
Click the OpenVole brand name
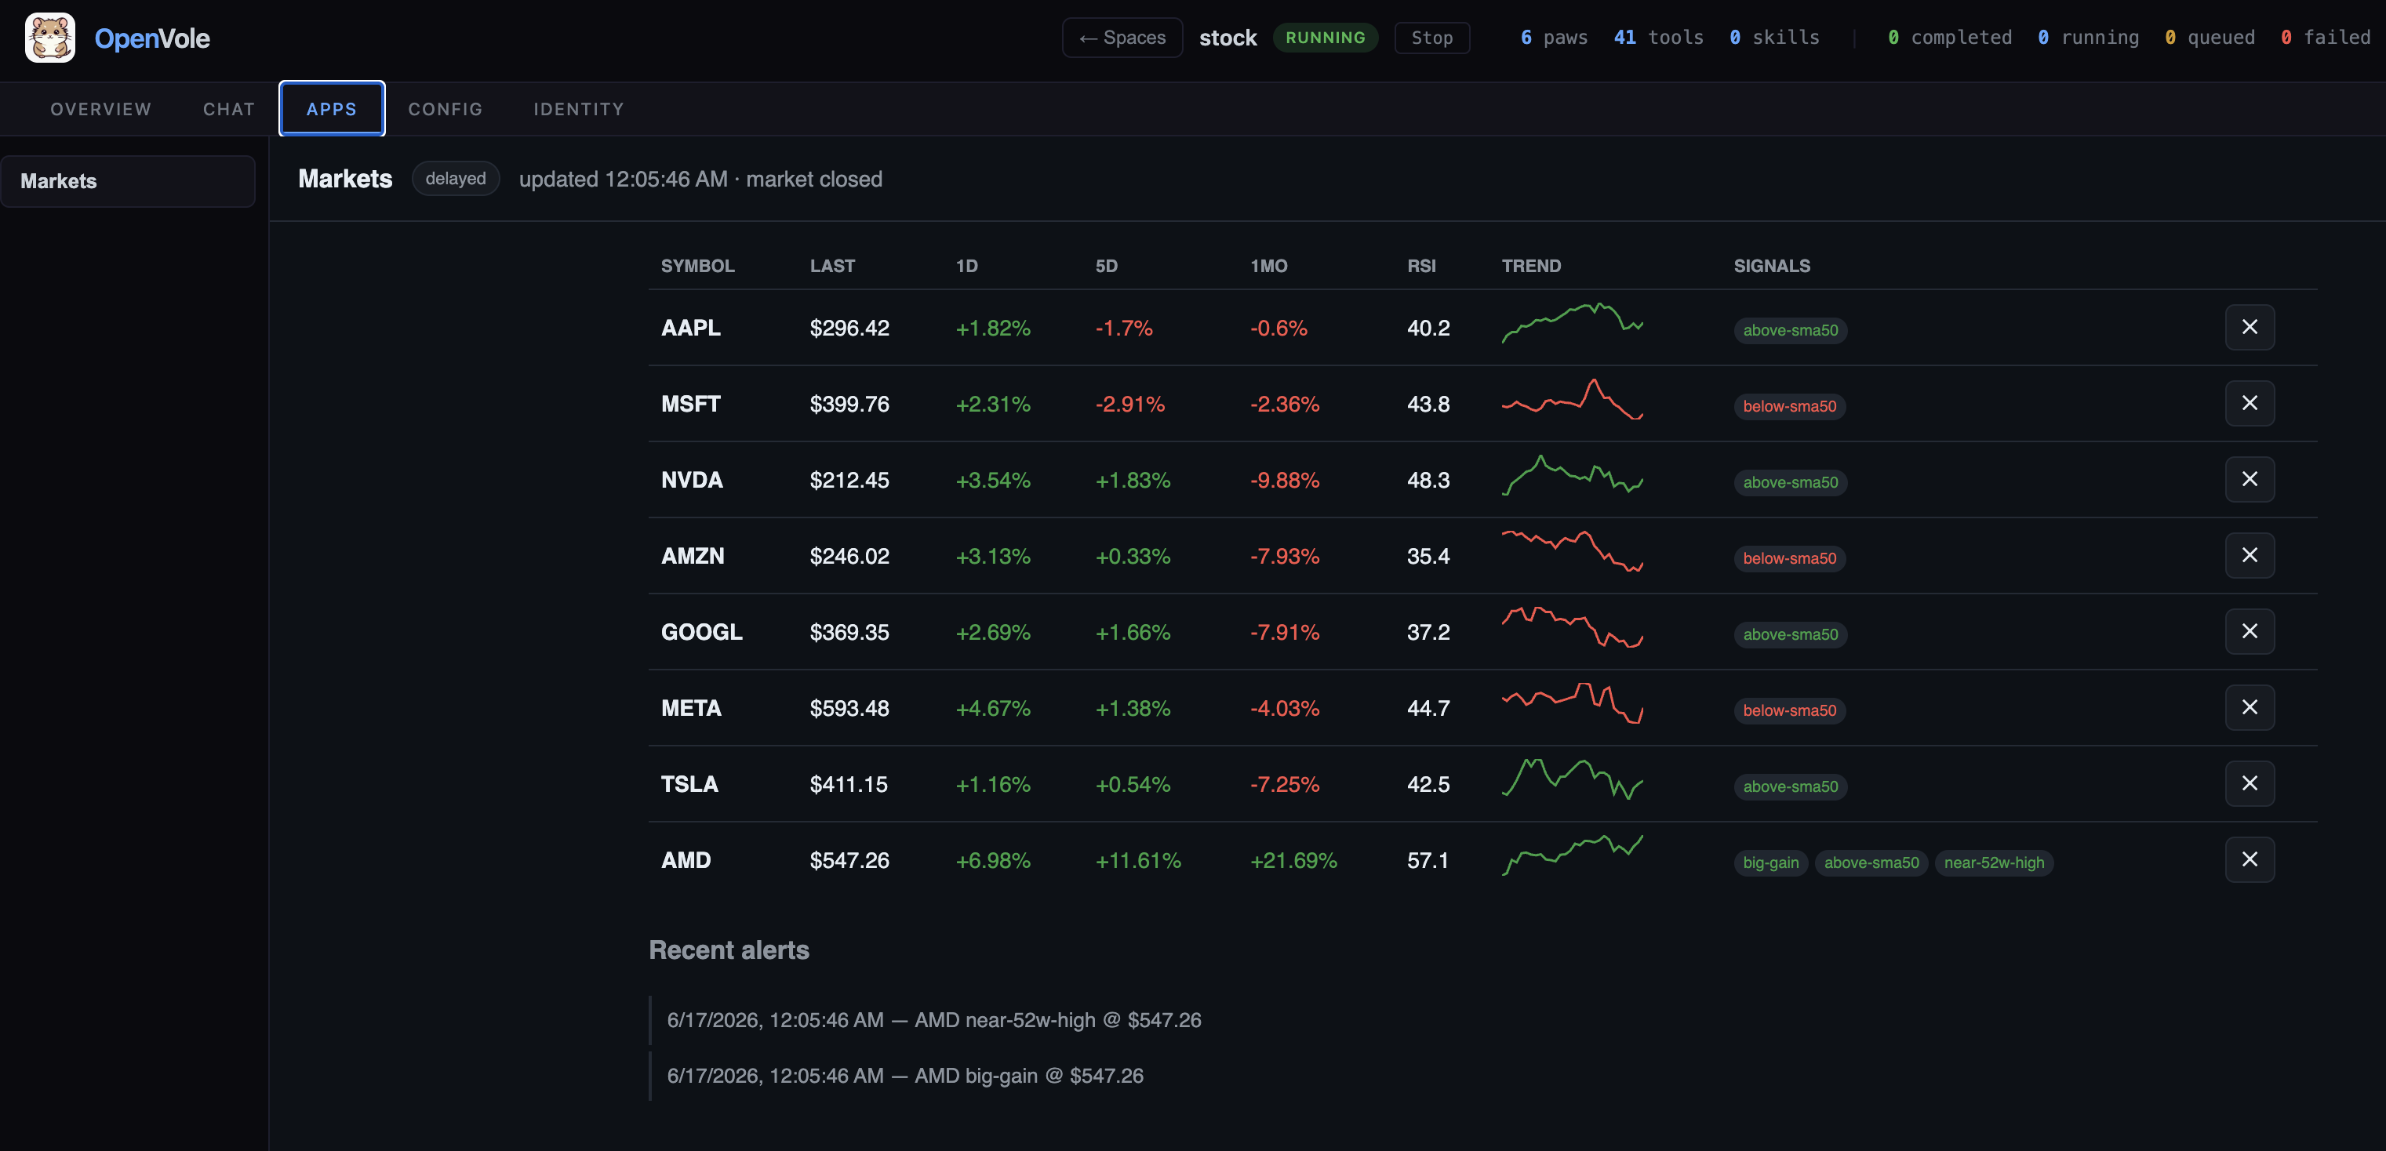pos(152,39)
